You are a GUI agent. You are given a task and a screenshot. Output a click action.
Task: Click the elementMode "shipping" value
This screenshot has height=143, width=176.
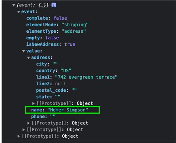pyautogui.click(x=75, y=25)
